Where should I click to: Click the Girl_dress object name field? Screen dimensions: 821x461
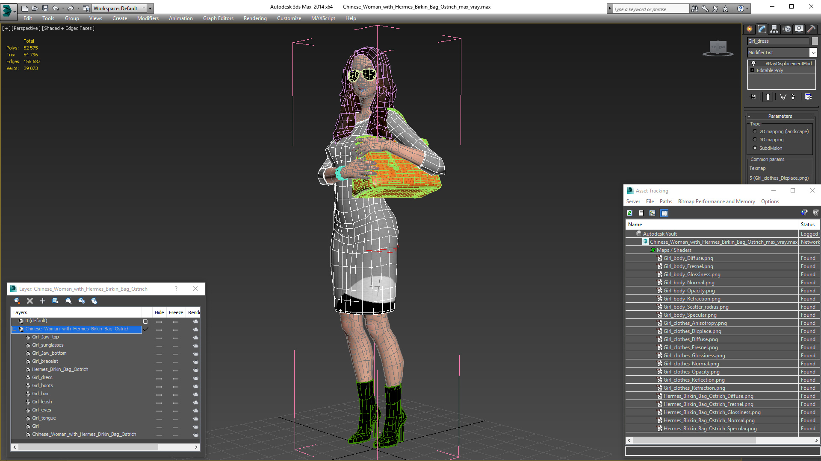[x=778, y=41]
